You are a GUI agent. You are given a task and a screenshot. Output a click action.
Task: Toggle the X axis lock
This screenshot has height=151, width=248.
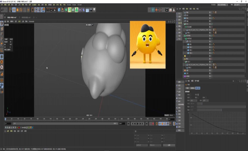pos(33,10)
